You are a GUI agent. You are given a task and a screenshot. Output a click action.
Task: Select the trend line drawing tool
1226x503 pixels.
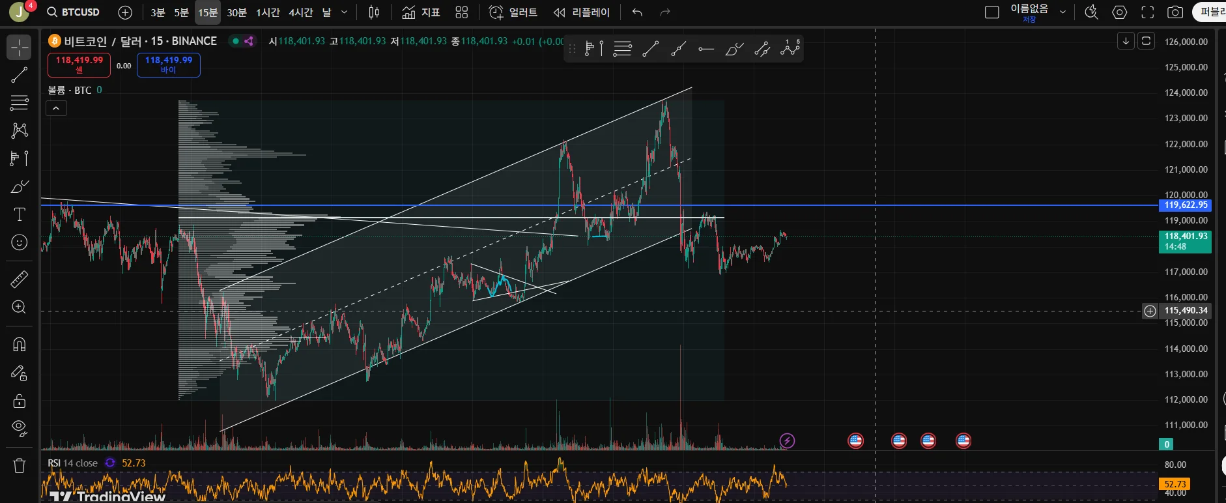[20, 75]
